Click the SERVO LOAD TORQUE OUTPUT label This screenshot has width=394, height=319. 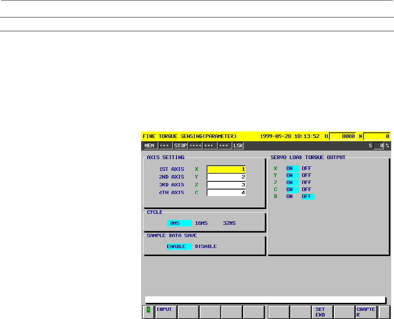click(308, 157)
